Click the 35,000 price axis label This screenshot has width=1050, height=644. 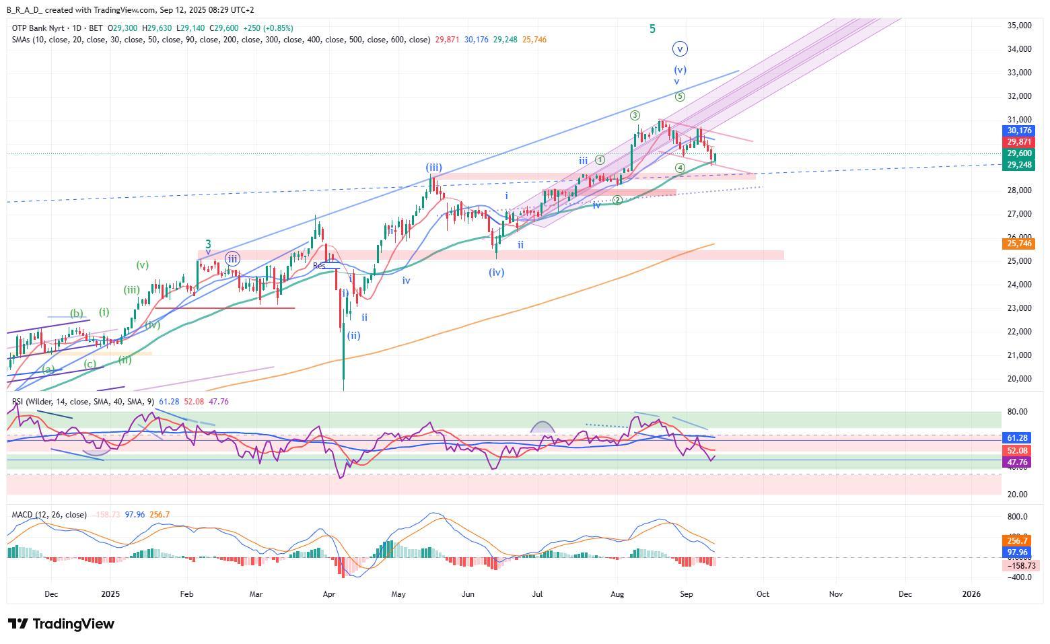click(1020, 26)
